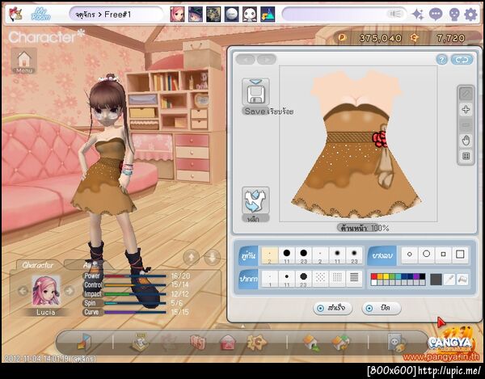Select the size 23 octagon marker tip

click(x=303, y=279)
